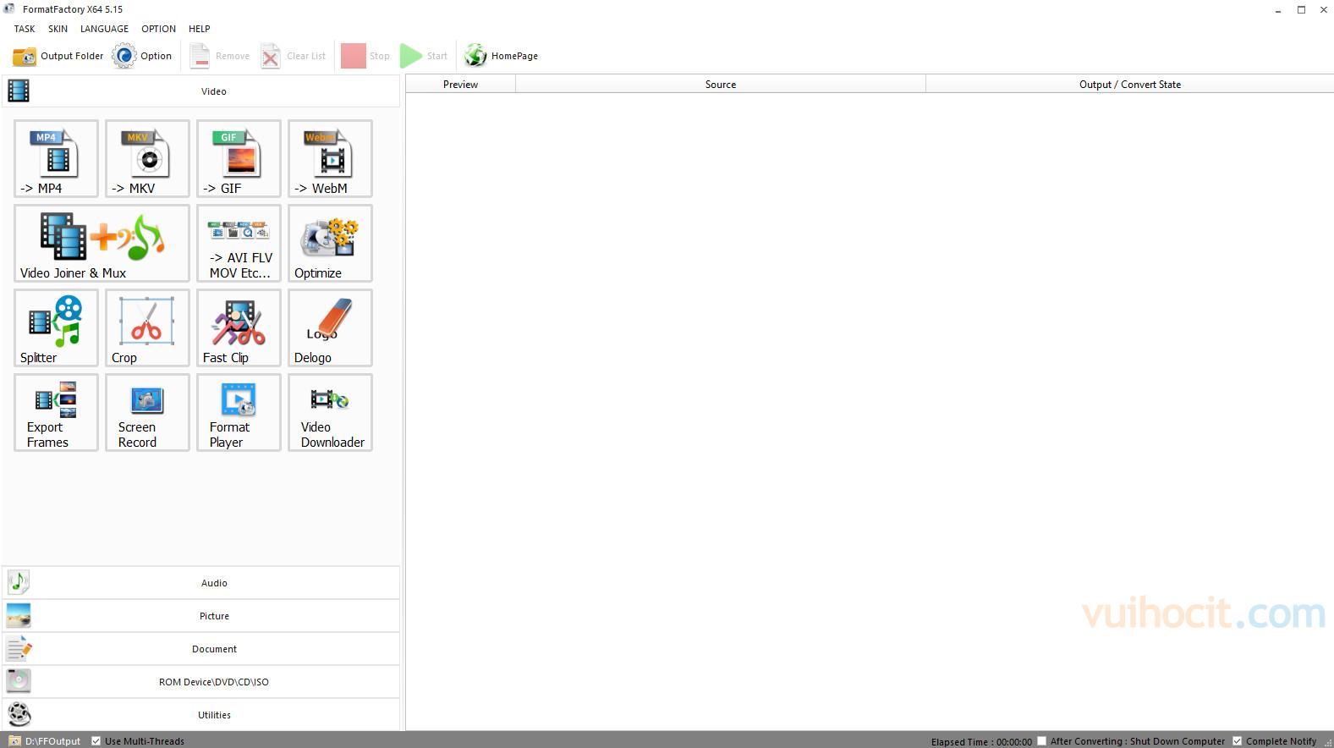
Task: Open the Crop video tool
Action: [147, 327]
